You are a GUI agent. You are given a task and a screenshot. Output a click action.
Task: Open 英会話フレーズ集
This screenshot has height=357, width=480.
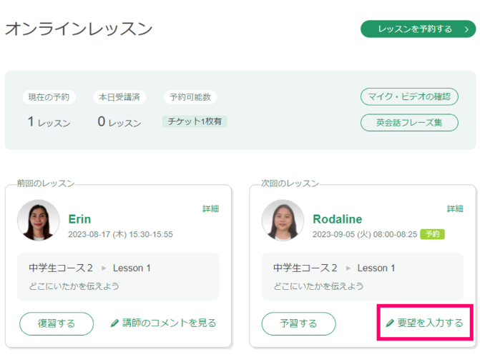point(409,123)
